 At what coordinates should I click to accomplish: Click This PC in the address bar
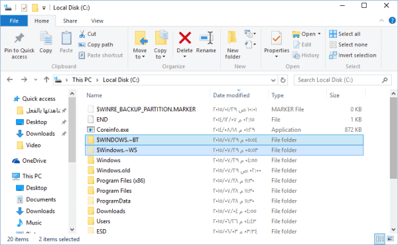(82, 80)
